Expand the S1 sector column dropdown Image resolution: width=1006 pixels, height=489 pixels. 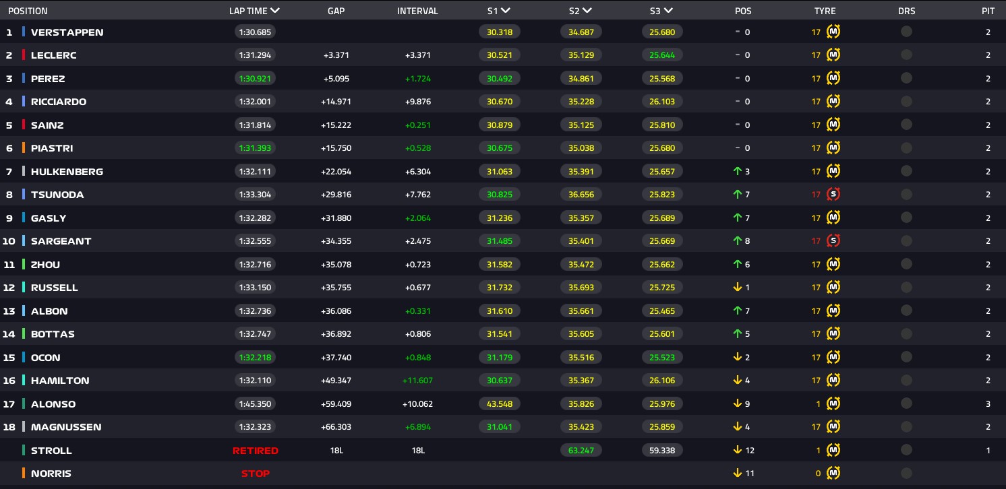[506, 11]
